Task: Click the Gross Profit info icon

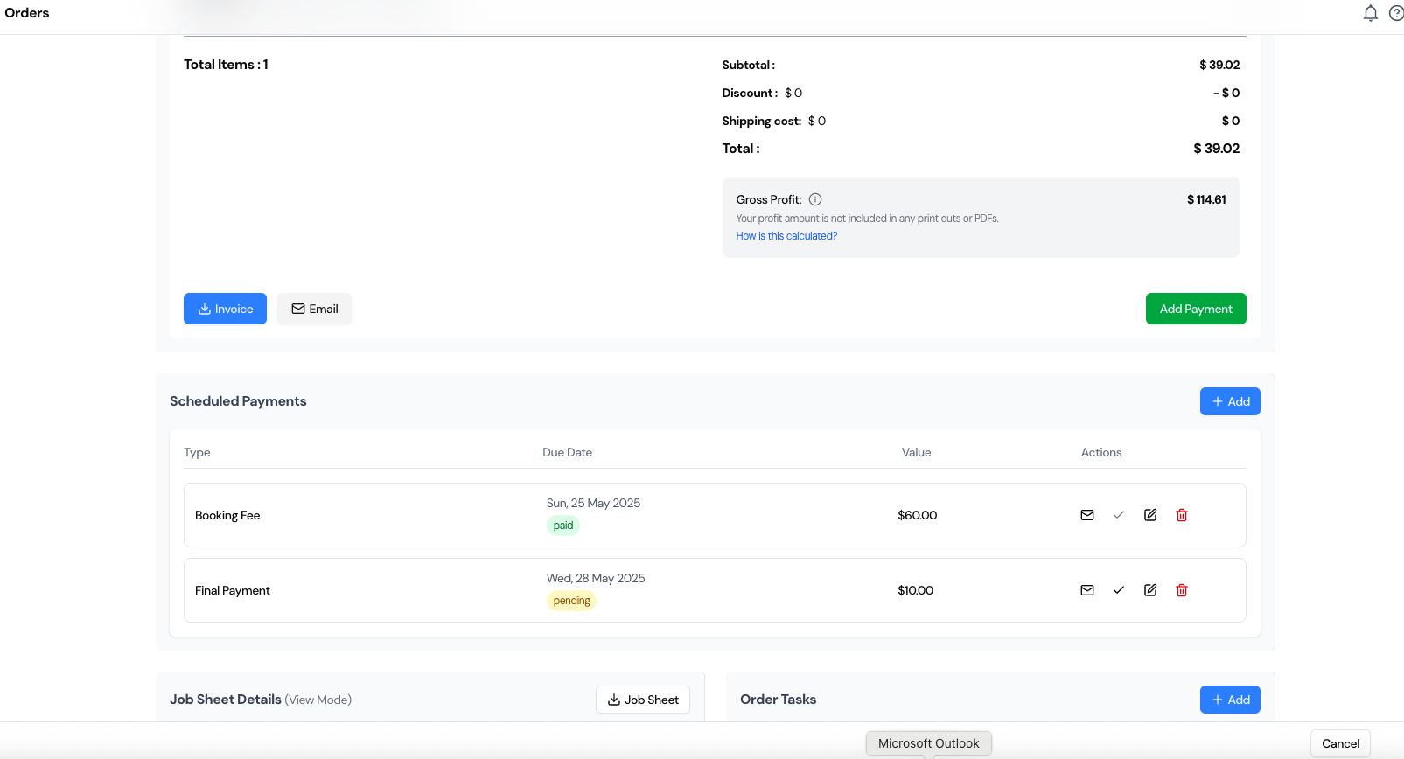Action: click(x=815, y=199)
